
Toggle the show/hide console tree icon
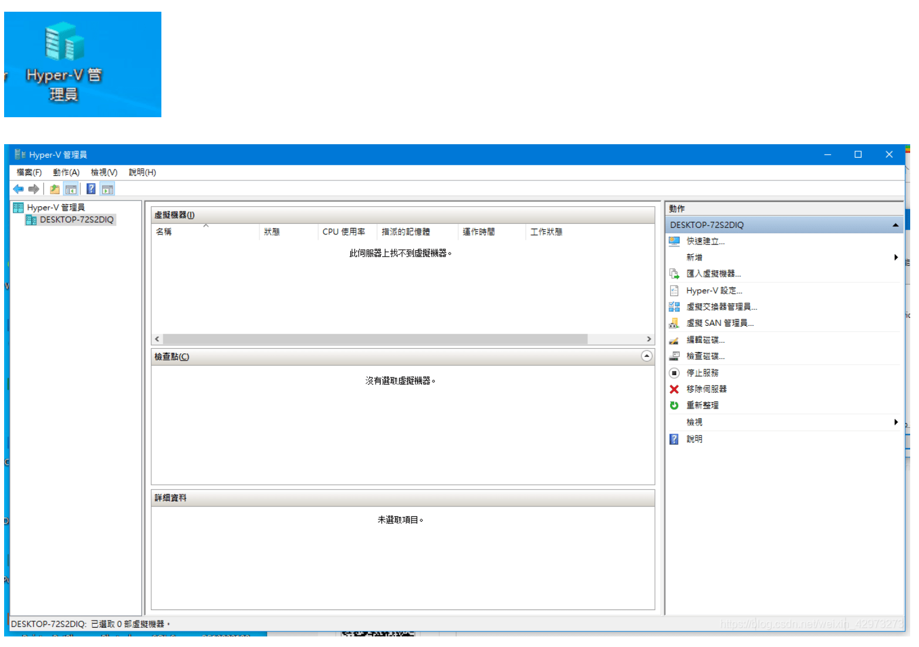[71, 189]
